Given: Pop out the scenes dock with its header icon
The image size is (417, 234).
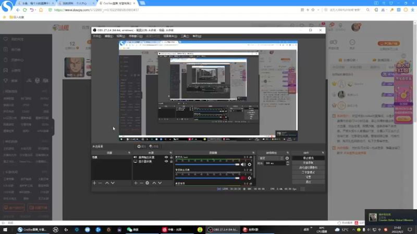Looking at the screenshot, I should [129, 153].
